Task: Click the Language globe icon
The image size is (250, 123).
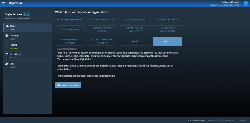Action: tap(7, 35)
